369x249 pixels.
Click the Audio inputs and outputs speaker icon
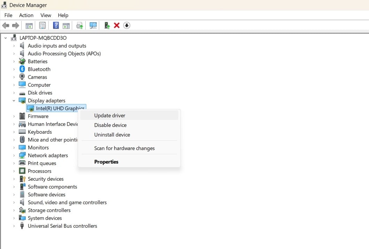(22, 45)
